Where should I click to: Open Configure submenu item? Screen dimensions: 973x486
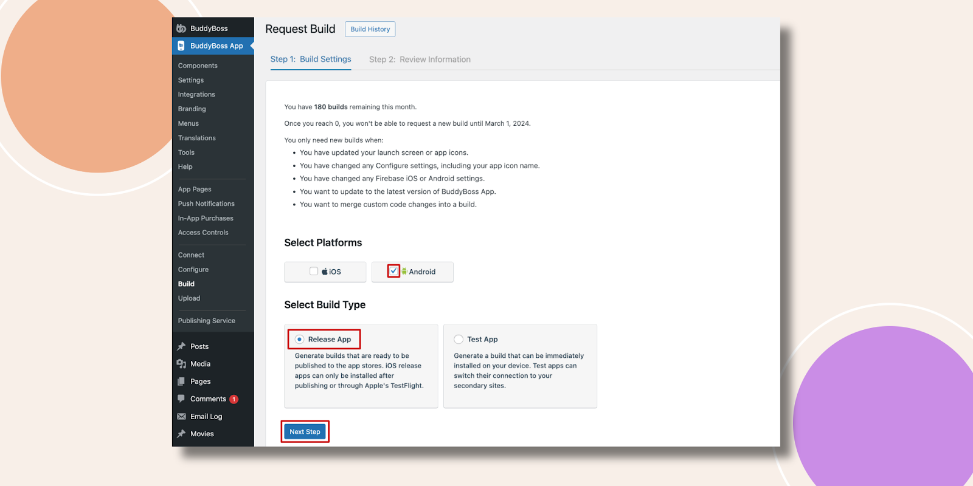point(193,270)
